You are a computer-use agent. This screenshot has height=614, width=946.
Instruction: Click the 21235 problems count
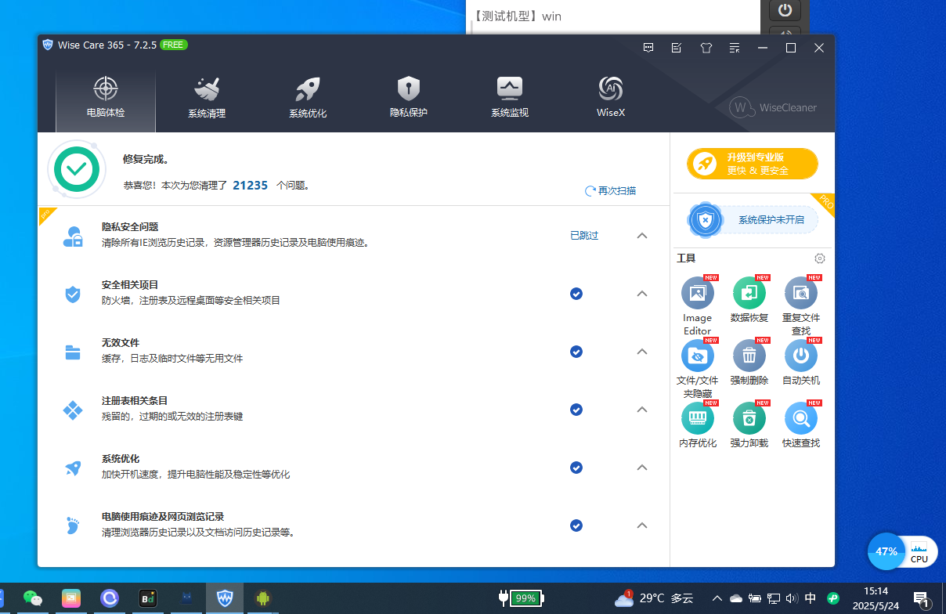pyautogui.click(x=251, y=186)
